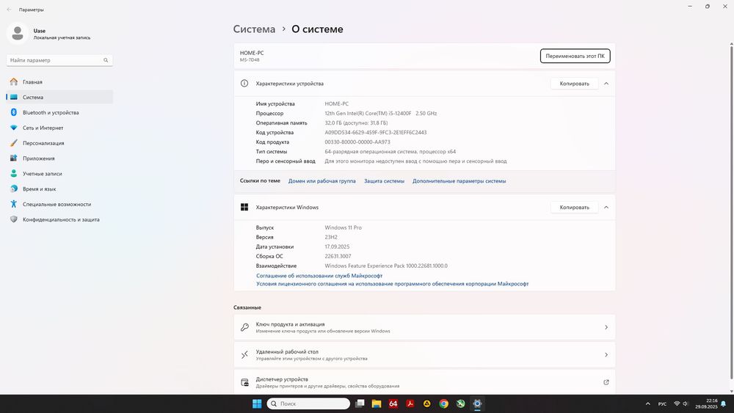The image size is (734, 413).
Task: Select Система in the sidebar
Action: coord(59,98)
